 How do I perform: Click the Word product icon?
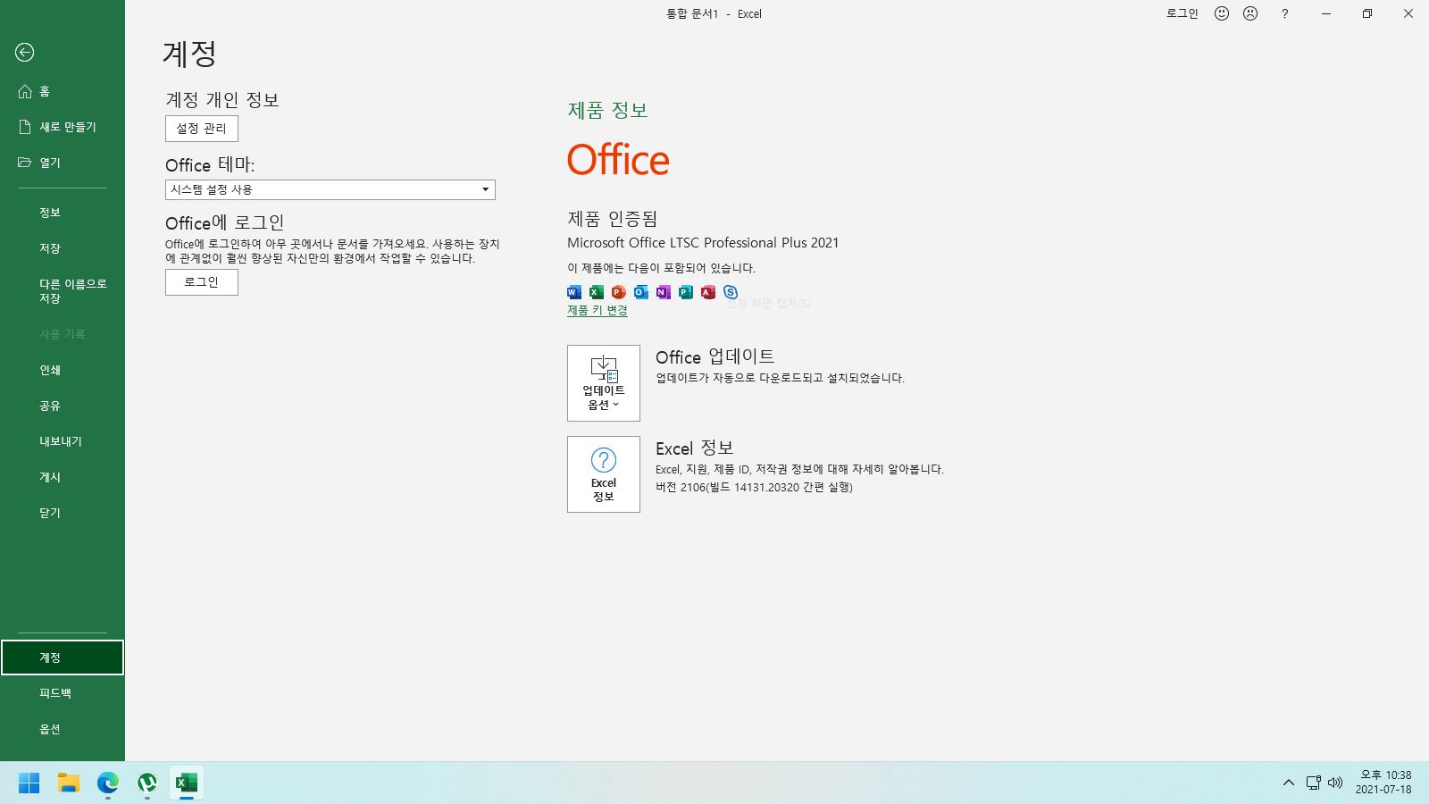coord(574,292)
